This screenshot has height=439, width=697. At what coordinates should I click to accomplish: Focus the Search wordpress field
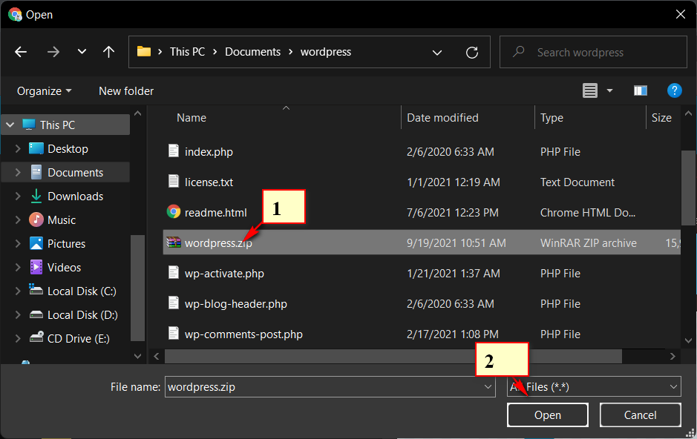coord(593,52)
